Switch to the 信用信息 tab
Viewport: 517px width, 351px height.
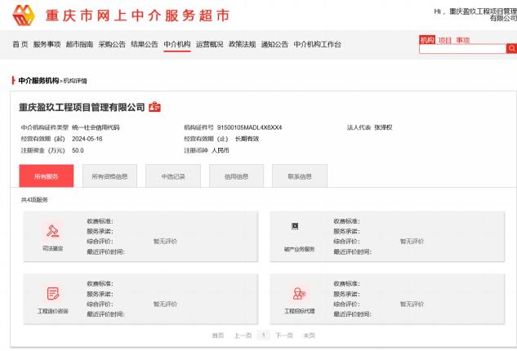pyautogui.click(x=236, y=176)
